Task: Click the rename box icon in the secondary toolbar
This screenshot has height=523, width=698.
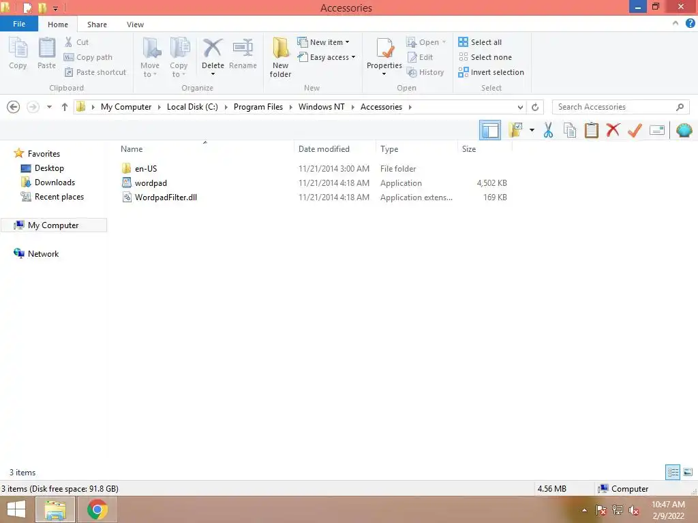Action: pyautogui.click(x=657, y=130)
